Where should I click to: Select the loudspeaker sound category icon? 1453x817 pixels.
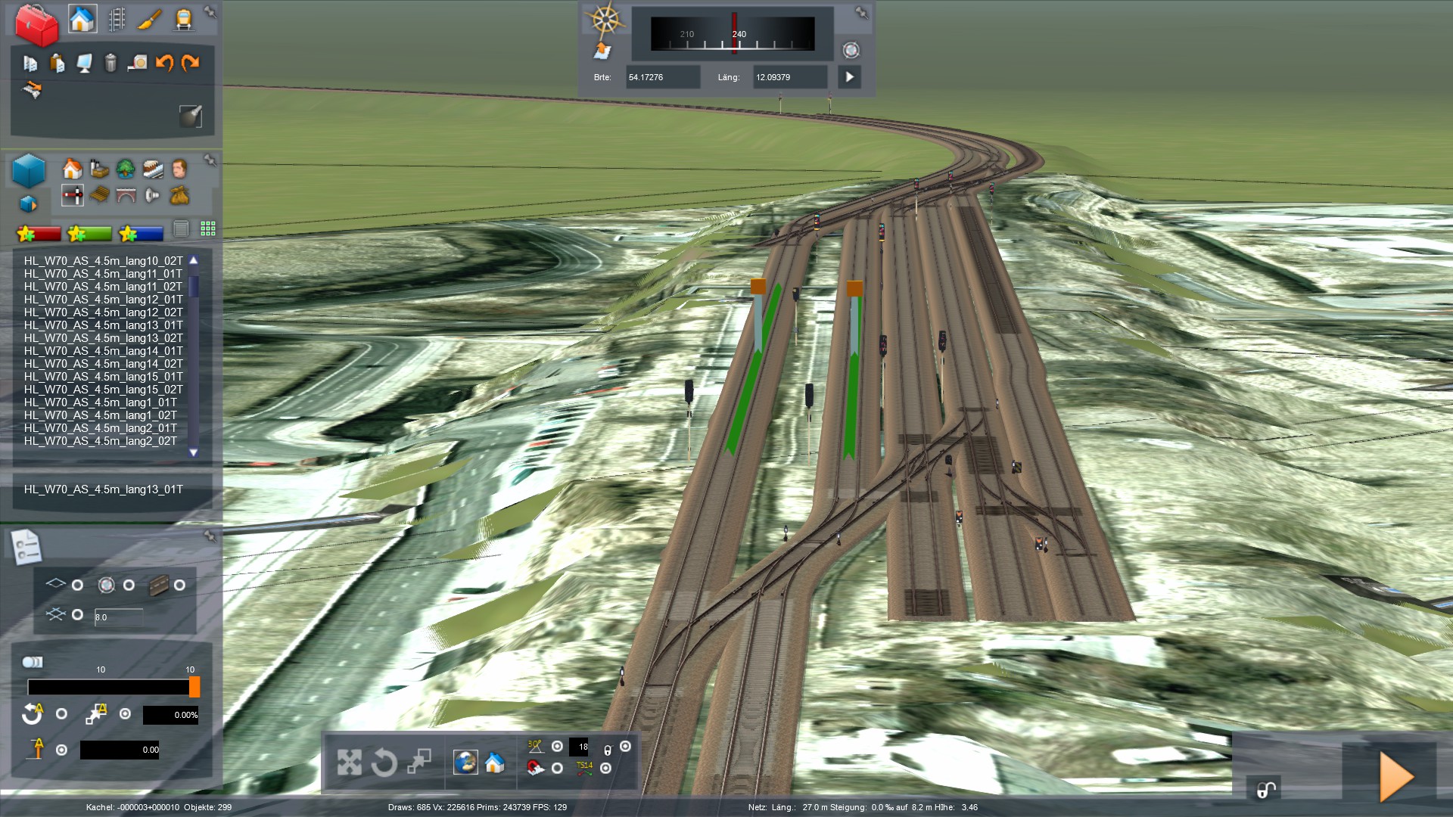[x=152, y=196]
